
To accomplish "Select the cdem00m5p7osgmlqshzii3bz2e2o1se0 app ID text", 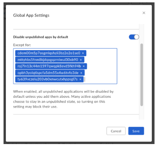I will (x=49, y=53).
